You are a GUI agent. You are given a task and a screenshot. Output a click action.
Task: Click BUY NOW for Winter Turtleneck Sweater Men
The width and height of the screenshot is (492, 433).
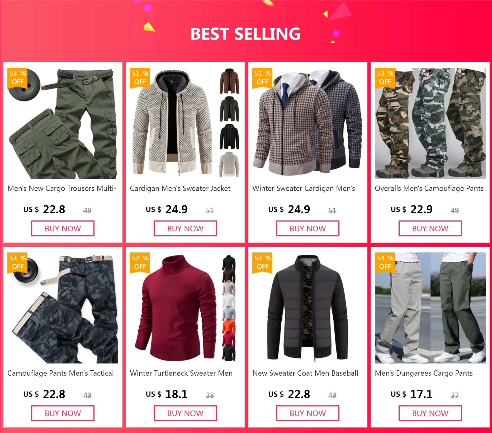185,413
